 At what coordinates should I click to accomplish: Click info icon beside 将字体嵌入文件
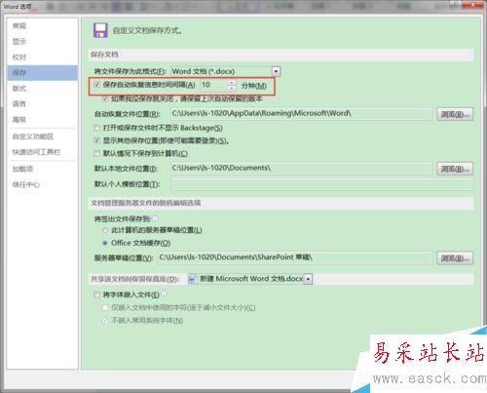click(164, 295)
